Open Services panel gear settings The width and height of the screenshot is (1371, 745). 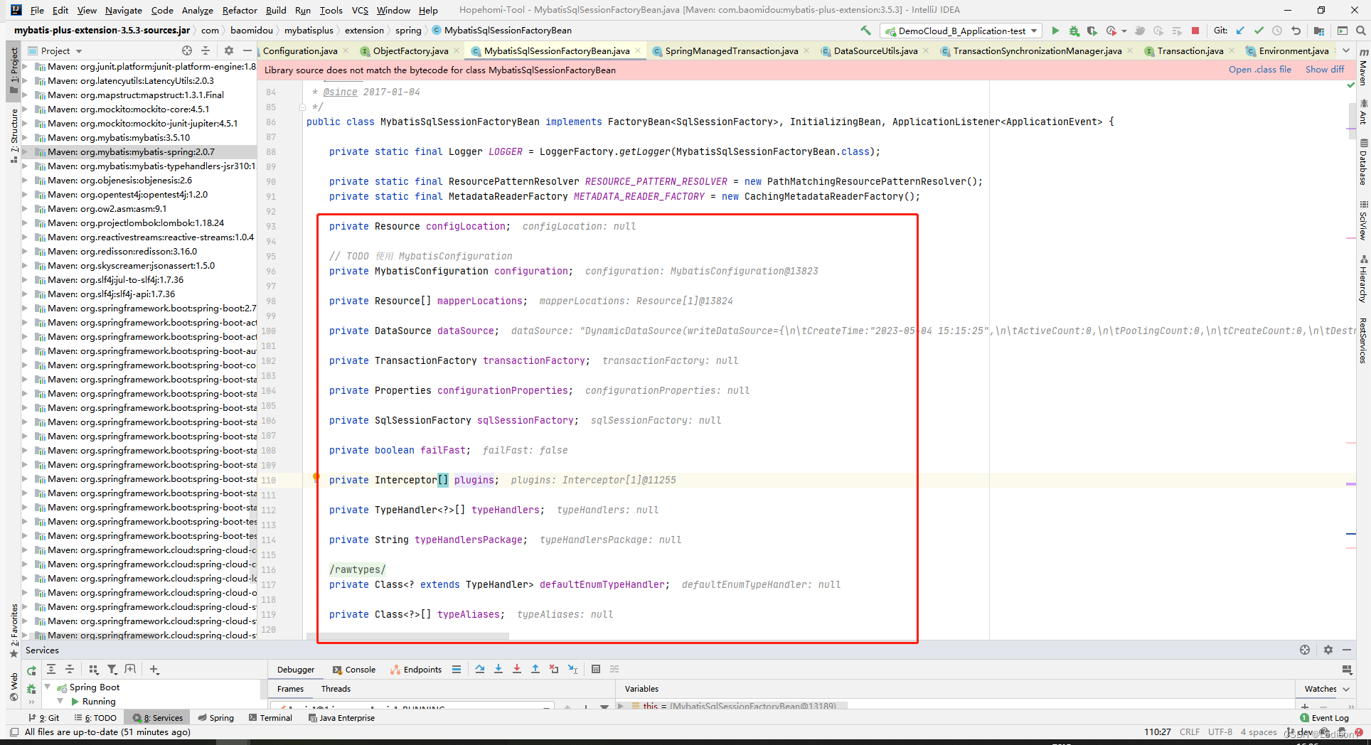click(x=1328, y=650)
